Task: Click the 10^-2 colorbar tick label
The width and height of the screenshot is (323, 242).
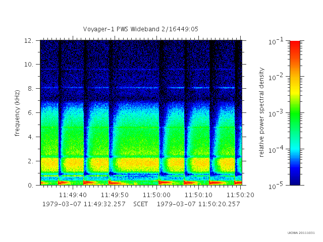Action: point(277,77)
